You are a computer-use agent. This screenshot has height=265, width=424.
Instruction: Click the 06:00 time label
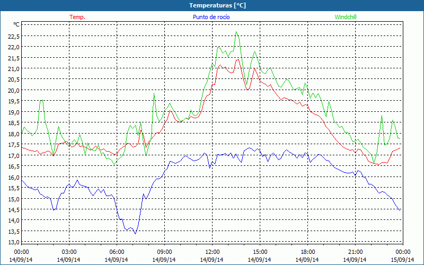tap(117, 252)
